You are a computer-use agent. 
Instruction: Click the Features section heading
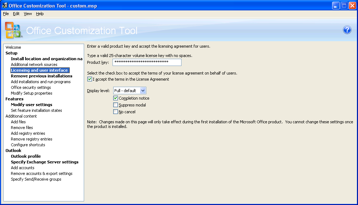(14, 99)
